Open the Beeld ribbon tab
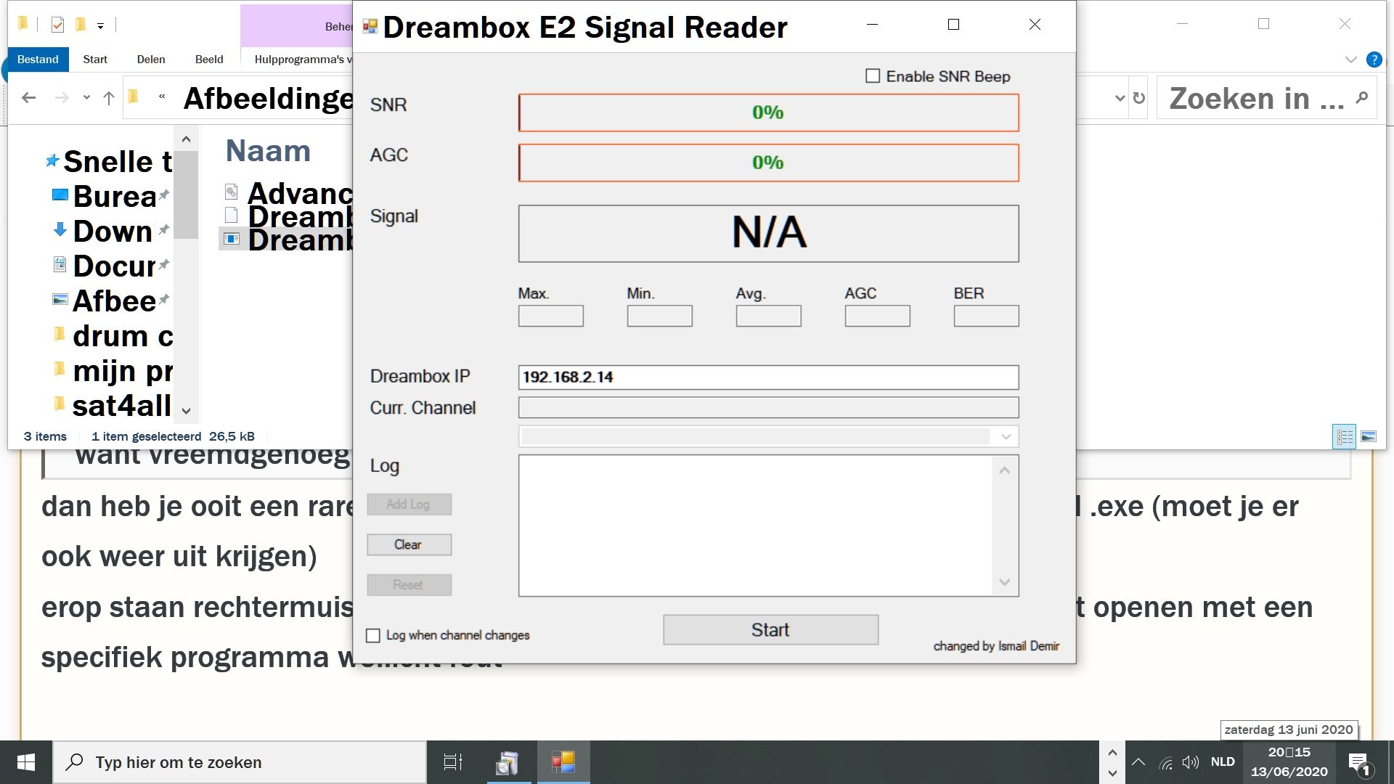The width and height of the screenshot is (1394, 784). (209, 60)
